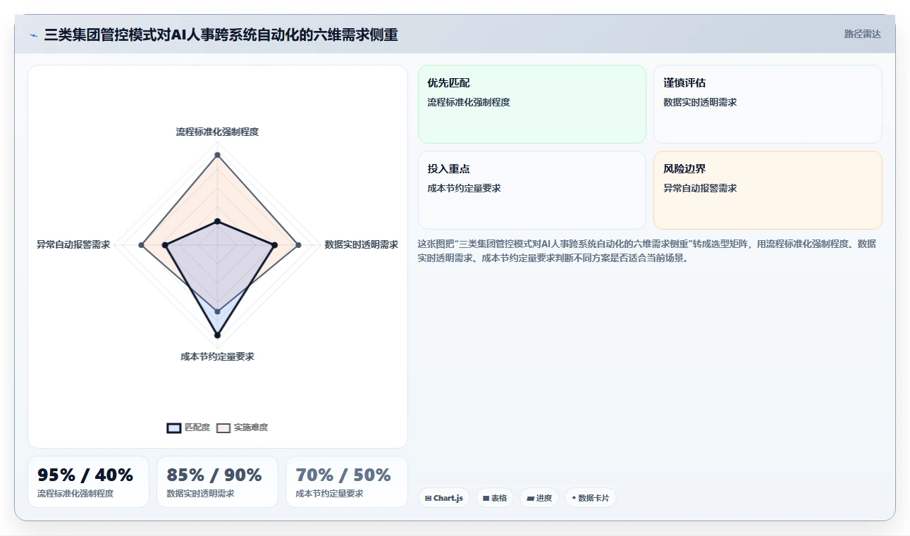Select the 进度 tag
This screenshot has height=536, width=910.
539,498
